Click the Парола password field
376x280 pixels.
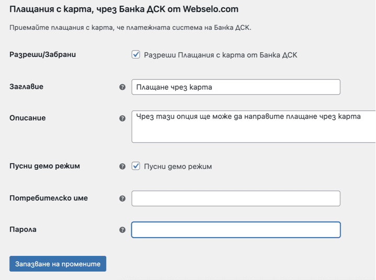pos(235,230)
